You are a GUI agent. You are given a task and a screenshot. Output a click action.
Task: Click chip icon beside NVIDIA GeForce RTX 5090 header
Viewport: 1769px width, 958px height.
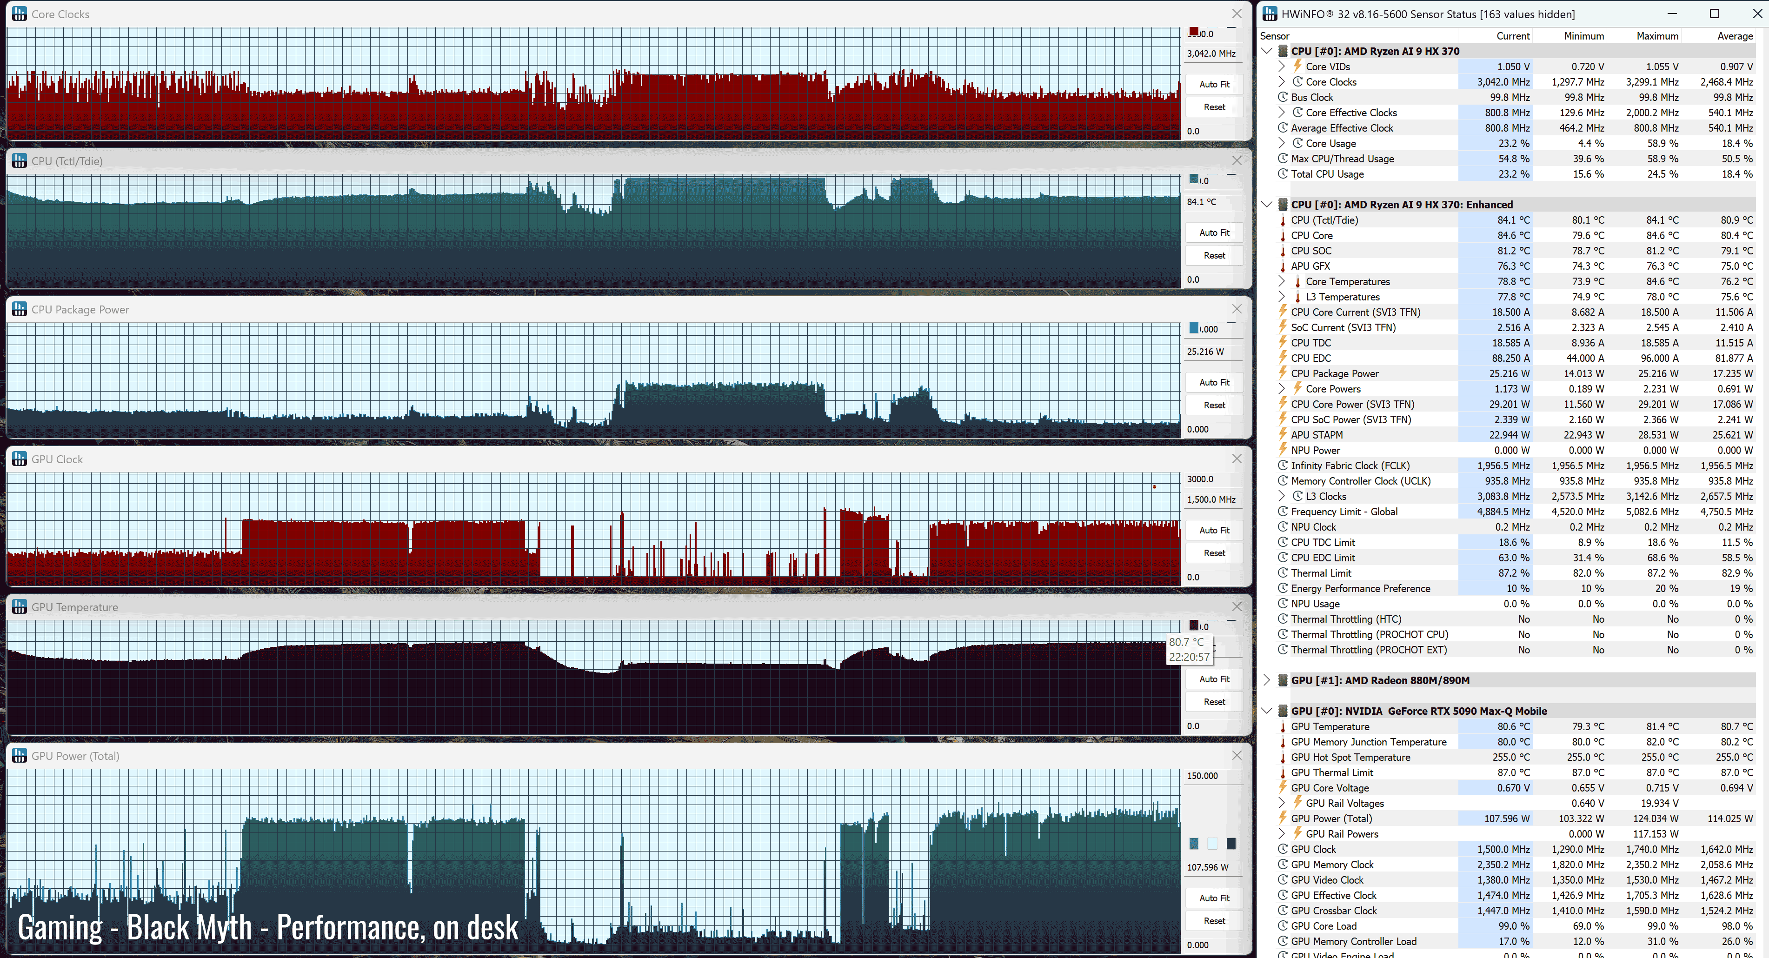tap(1282, 711)
